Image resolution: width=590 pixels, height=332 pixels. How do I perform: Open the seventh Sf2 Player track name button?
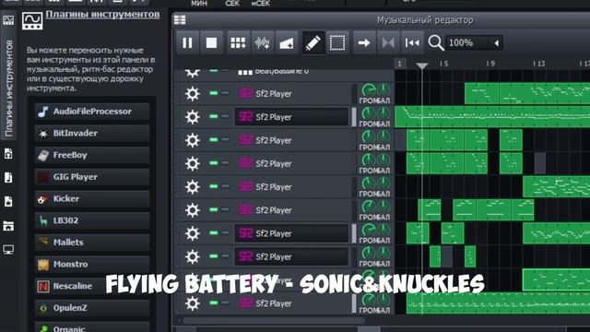point(291,233)
